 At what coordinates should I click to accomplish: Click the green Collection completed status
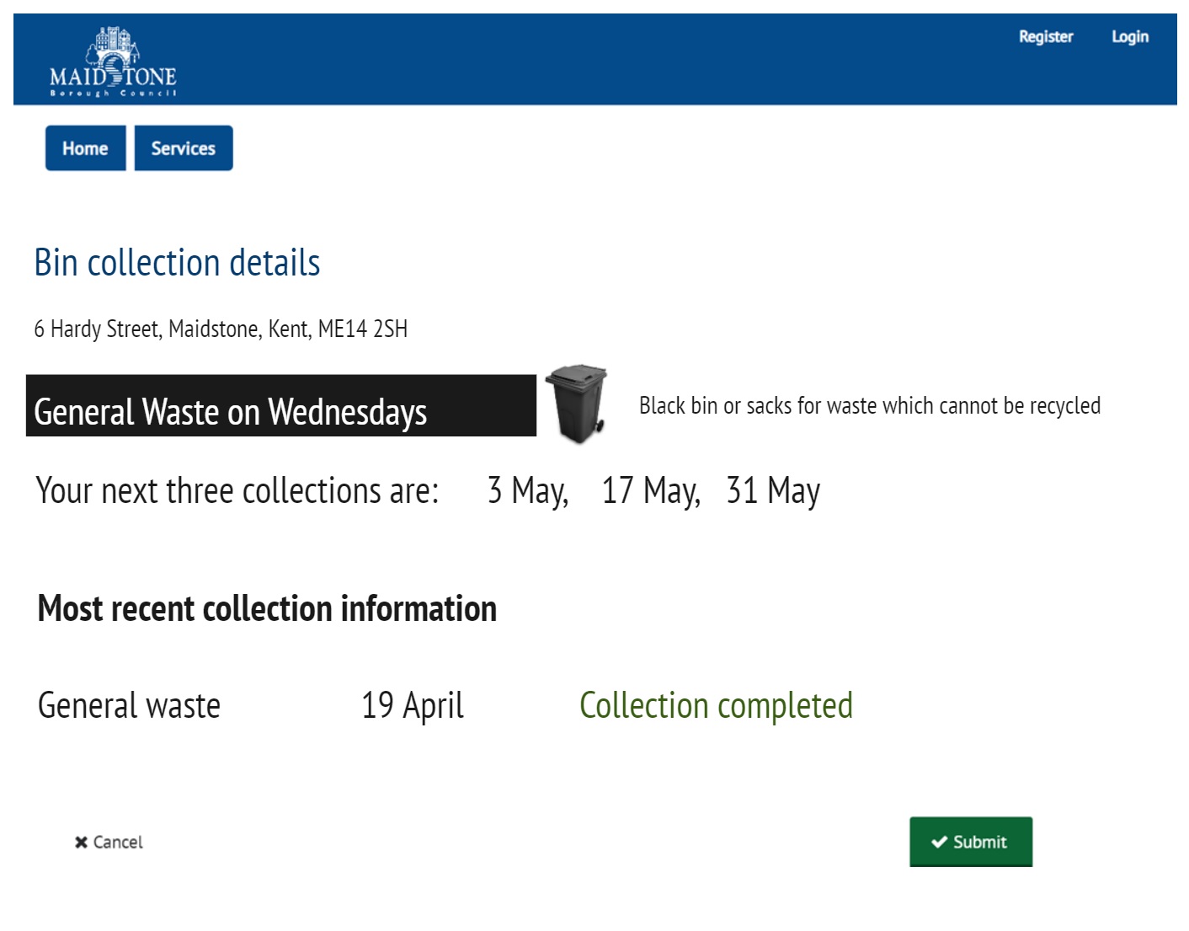[x=716, y=705]
